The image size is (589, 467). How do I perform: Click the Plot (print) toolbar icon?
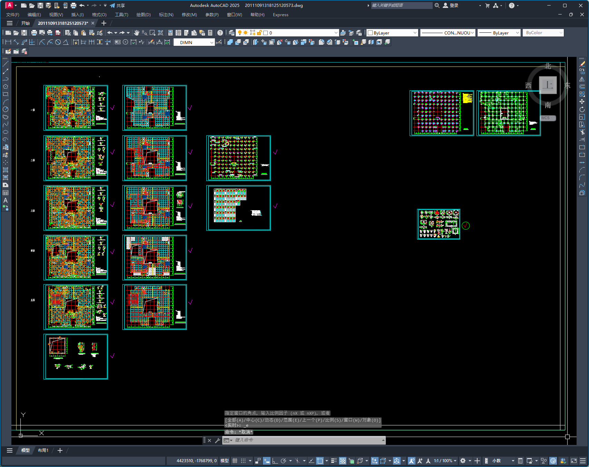point(34,33)
